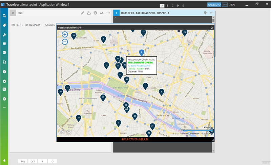Click the P quick button

point(43,161)
